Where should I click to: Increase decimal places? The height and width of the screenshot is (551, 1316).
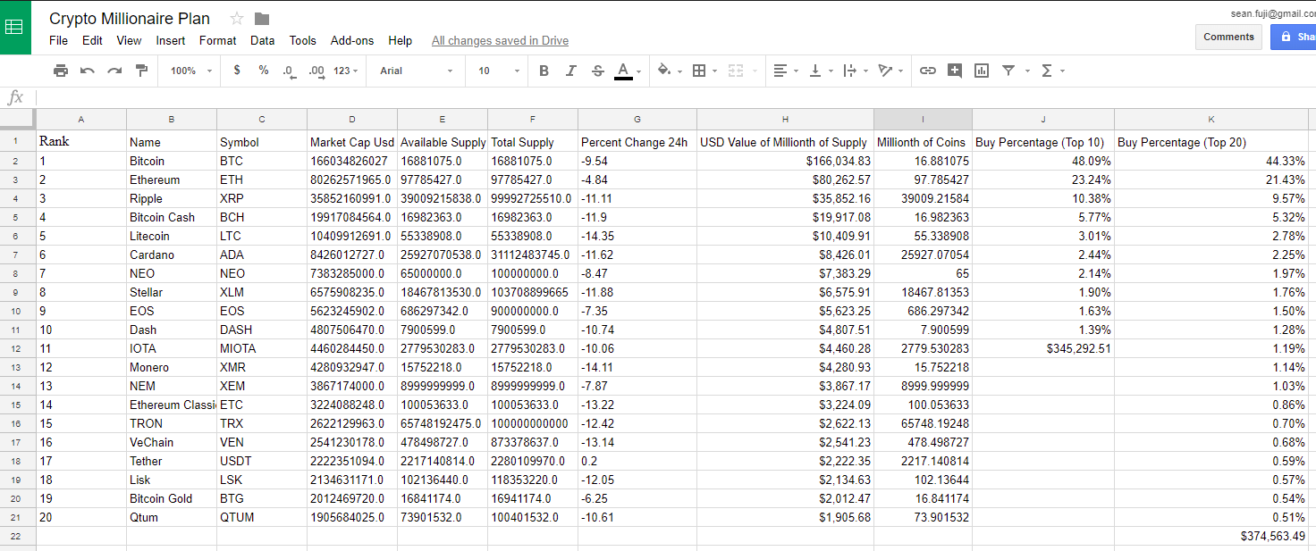pos(316,71)
